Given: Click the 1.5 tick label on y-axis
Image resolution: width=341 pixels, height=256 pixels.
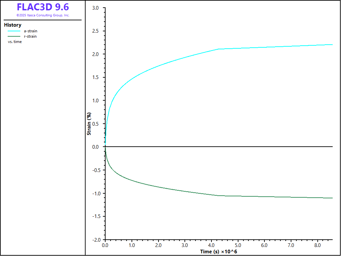Looking at the screenshot, I should [95, 77].
